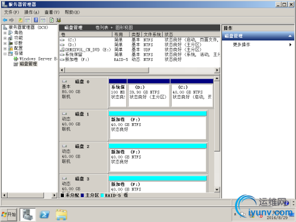Collapse the 磁盘管理 actions section chevron
The width and height of the screenshot is (296, 222).
tap(289, 36)
